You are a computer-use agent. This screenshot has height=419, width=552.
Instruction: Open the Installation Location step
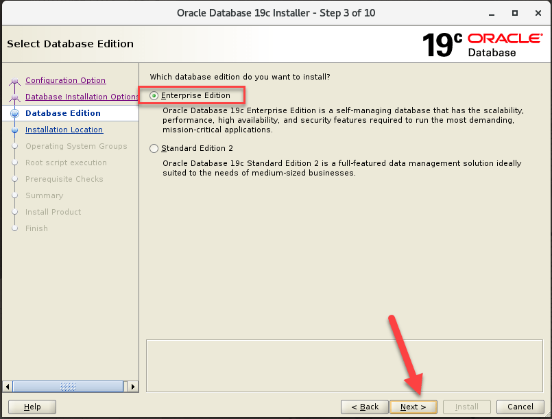pyautogui.click(x=64, y=130)
